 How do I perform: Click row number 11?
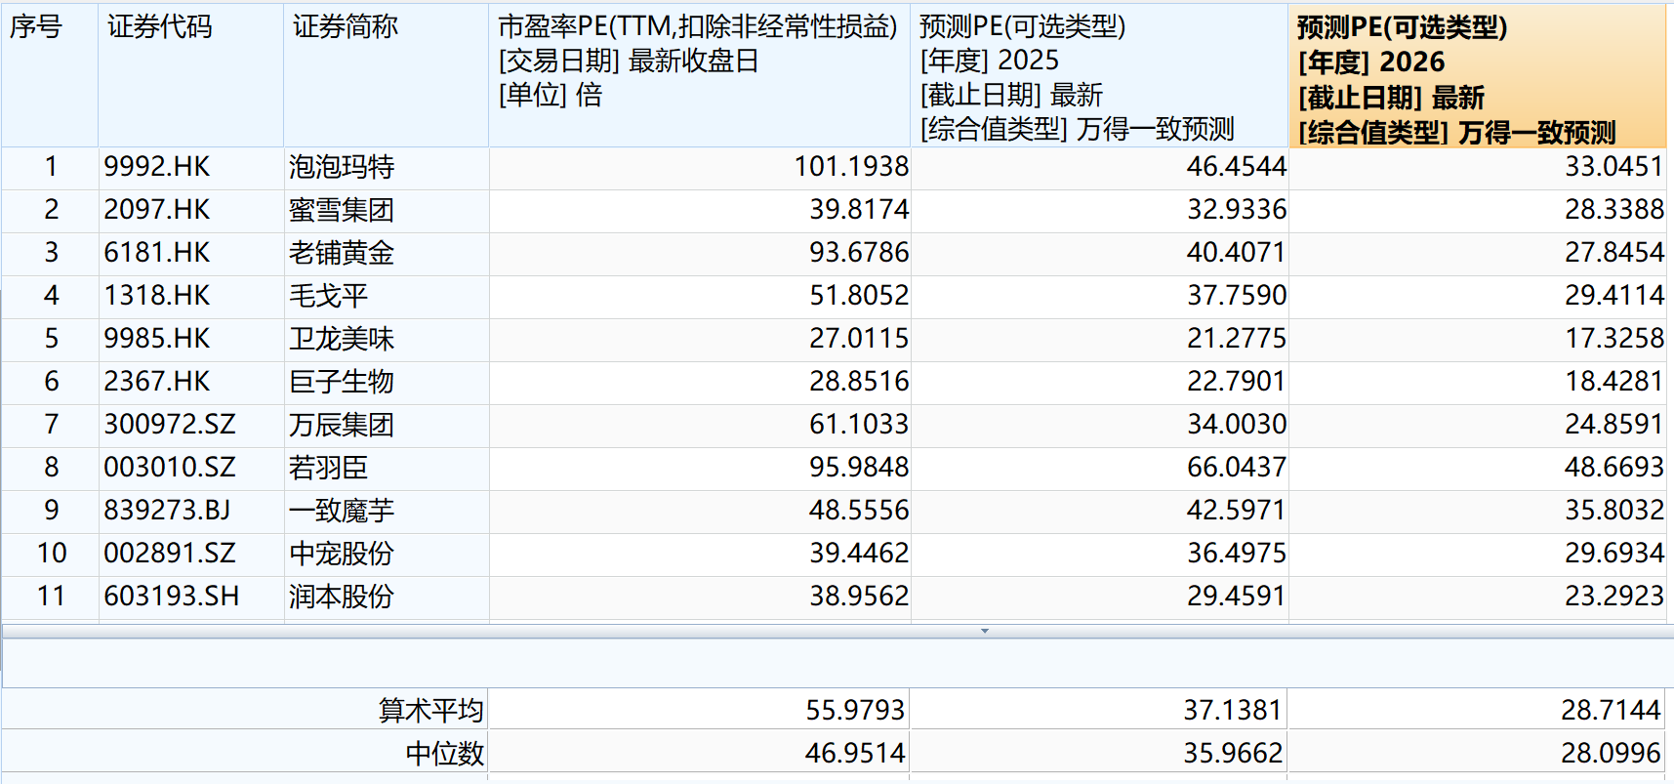click(51, 597)
